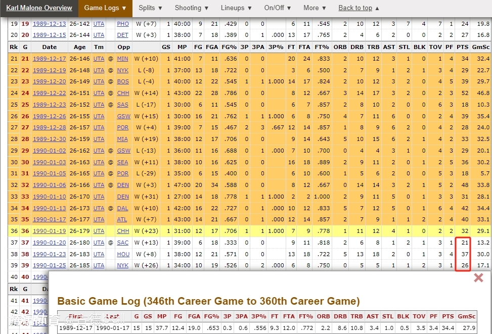Close the Basic Game Log popup

coord(478,277)
